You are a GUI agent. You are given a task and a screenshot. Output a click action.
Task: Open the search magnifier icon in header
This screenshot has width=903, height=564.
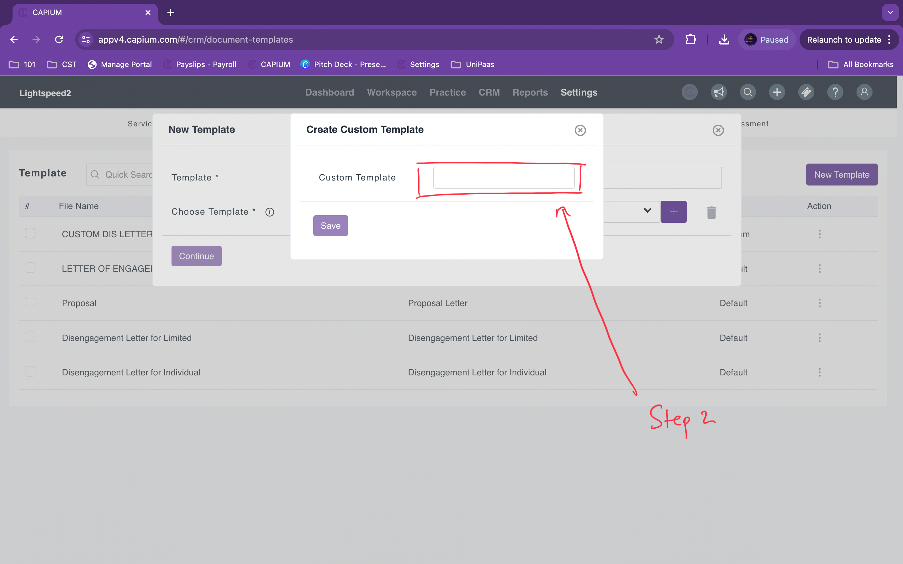(x=748, y=92)
